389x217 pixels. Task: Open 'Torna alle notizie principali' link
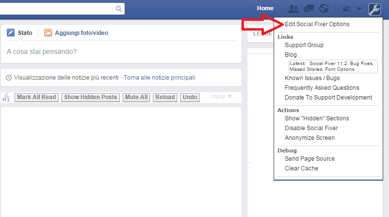click(x=159, y=78)
